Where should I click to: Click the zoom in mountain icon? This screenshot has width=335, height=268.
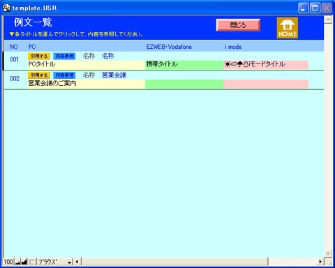coord(24,262)
